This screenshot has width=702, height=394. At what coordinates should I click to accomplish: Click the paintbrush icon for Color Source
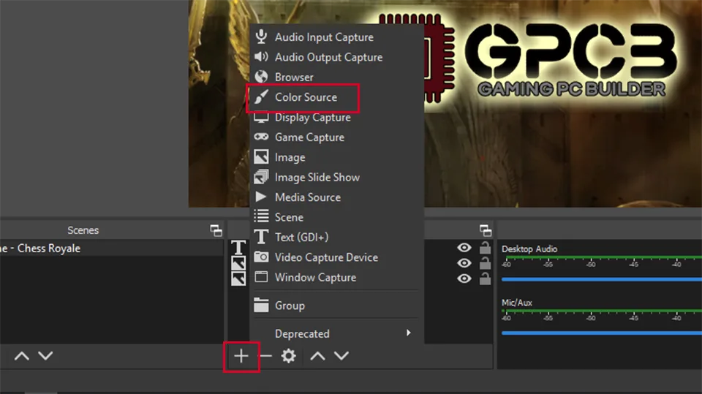pos(261,96)
